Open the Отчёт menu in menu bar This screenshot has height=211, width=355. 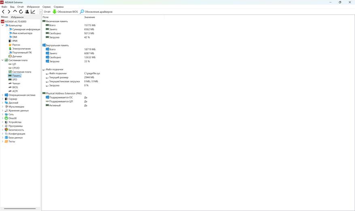point(21,7)
